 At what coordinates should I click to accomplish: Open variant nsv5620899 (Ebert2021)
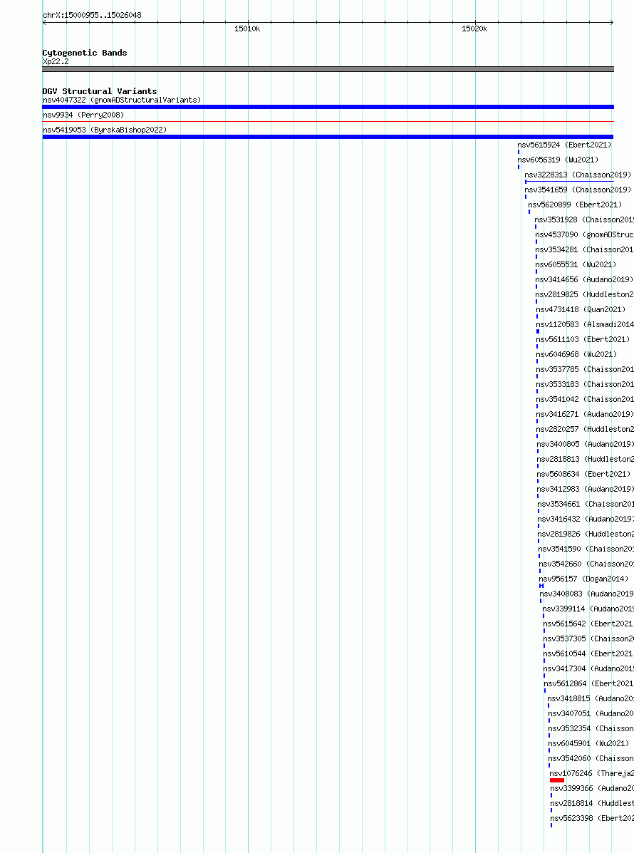(575, 205)
